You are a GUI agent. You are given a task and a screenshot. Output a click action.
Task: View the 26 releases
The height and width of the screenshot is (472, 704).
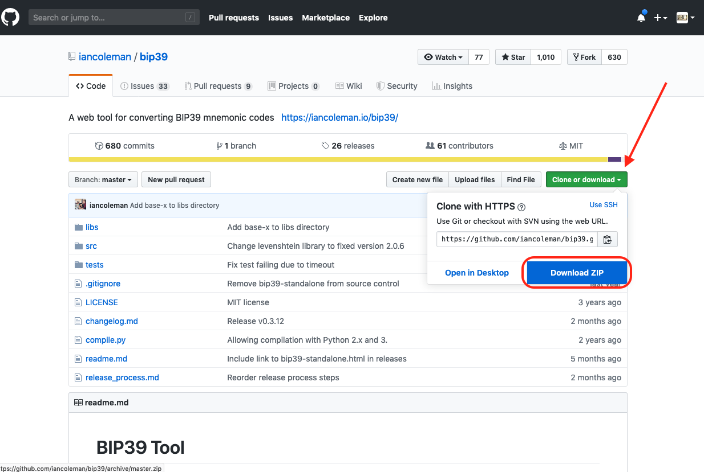pyautogui.click(x=348, y=146)
